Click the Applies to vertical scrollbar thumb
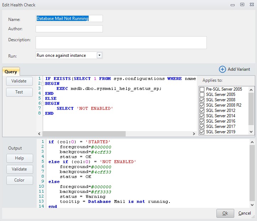 pos(251,109)
